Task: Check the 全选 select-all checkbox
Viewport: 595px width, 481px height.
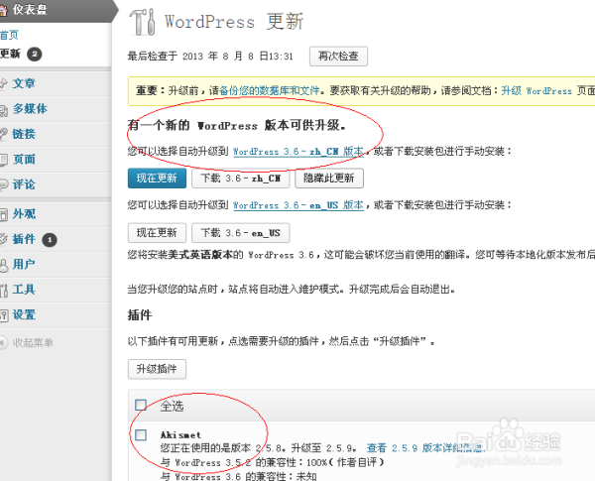Action: pos(141,405)
